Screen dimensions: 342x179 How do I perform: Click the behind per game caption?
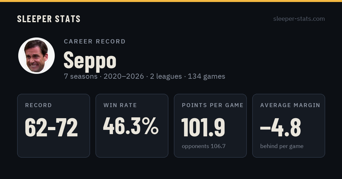point(282,146)
